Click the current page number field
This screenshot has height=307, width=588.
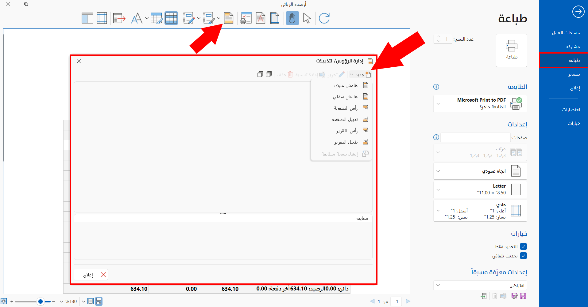coord(397,301)
